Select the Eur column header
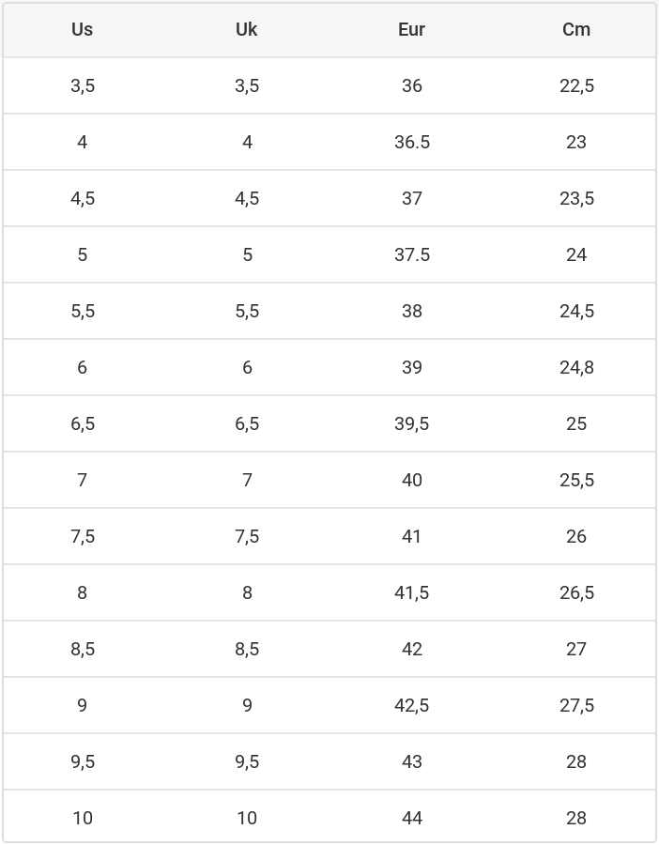The width and height of the screenshot is (659, 845). 411,29
